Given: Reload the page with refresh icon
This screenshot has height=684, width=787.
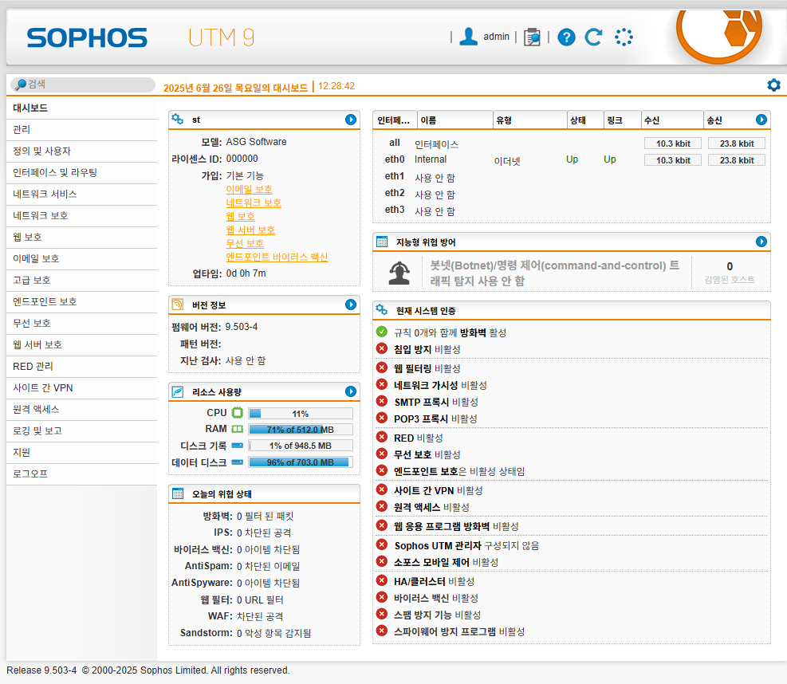Looking at the screenshot, I should coord(593,37).
